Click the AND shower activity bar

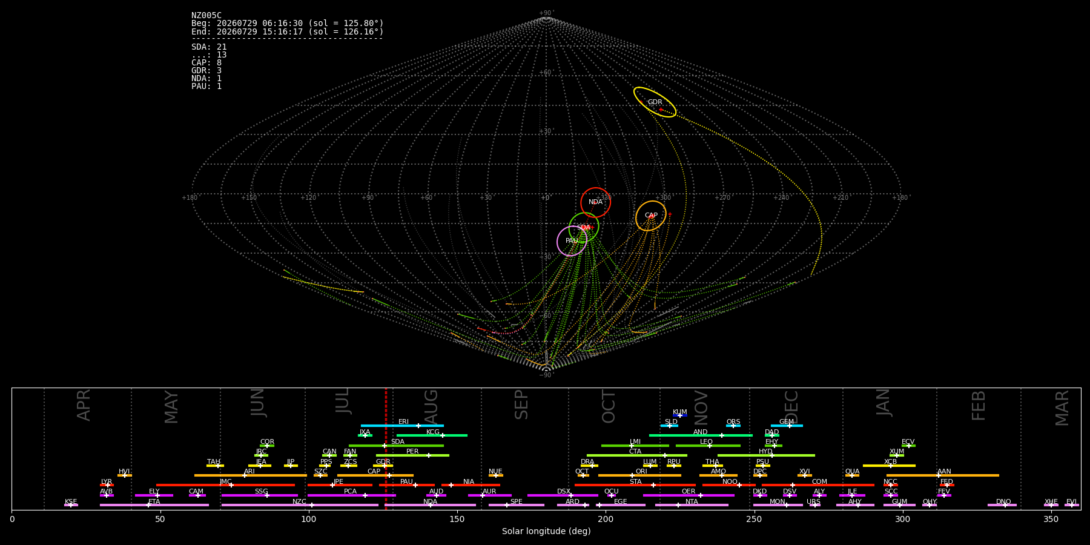tap(701, 435)
